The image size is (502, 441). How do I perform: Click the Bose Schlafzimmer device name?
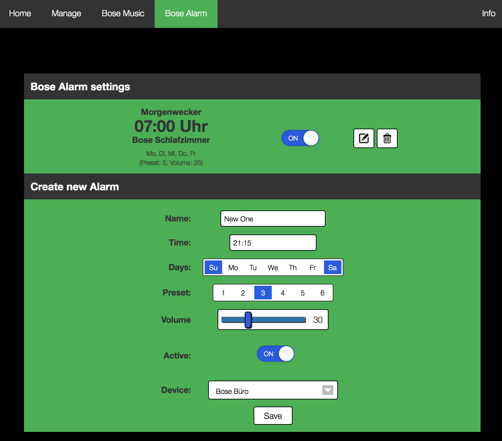[x=171, y=140]
